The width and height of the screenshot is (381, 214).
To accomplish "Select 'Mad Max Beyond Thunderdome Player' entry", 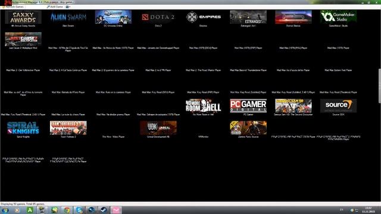I will click(x=248, y=70).
